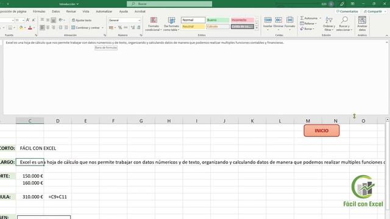
Task: Align text to the right
Action: coord(53,27)
